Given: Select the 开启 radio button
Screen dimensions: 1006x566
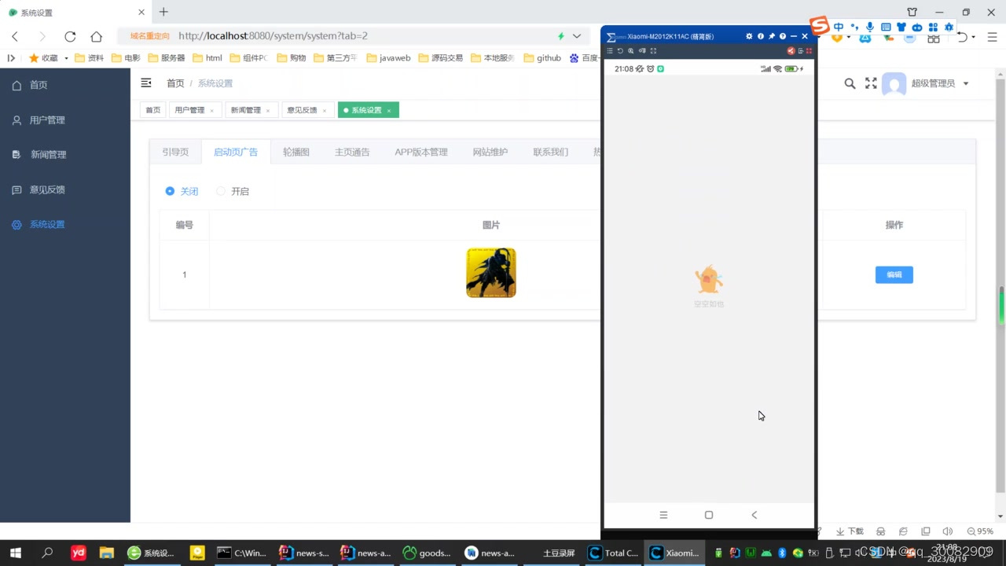Looking at the screenshot, I should (x=221, y=191).
